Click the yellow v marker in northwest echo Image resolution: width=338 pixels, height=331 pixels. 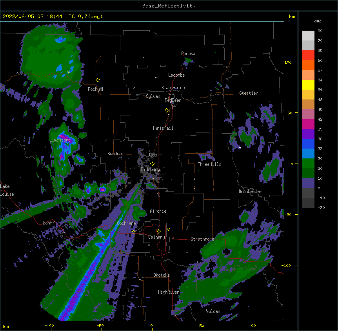[x=69, y=72]
